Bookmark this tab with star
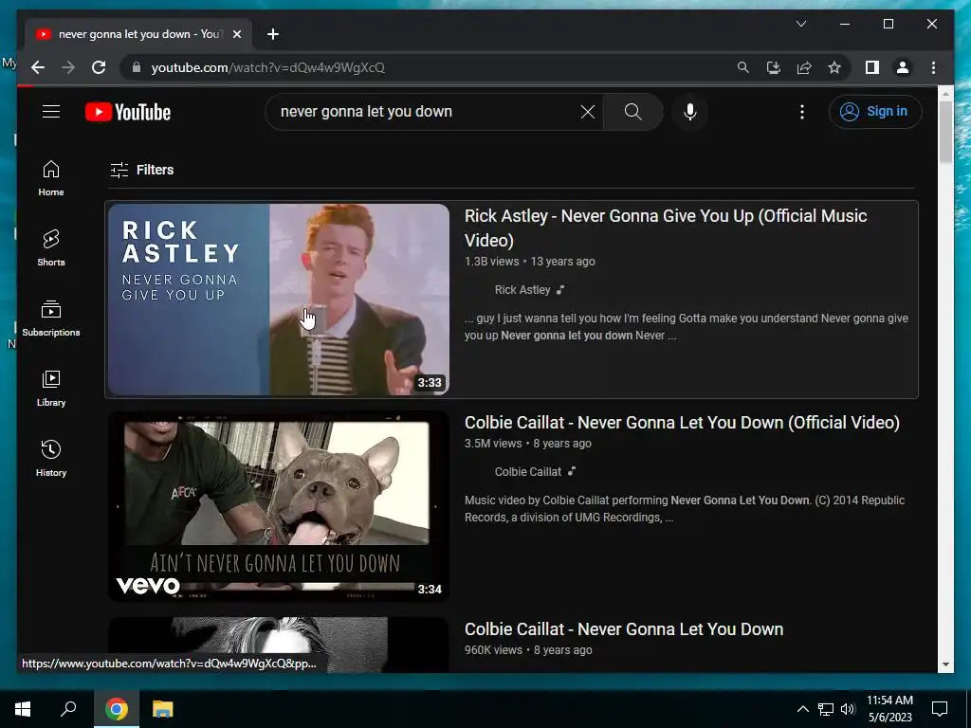The image size is (971, 728). tap(834, 67)
